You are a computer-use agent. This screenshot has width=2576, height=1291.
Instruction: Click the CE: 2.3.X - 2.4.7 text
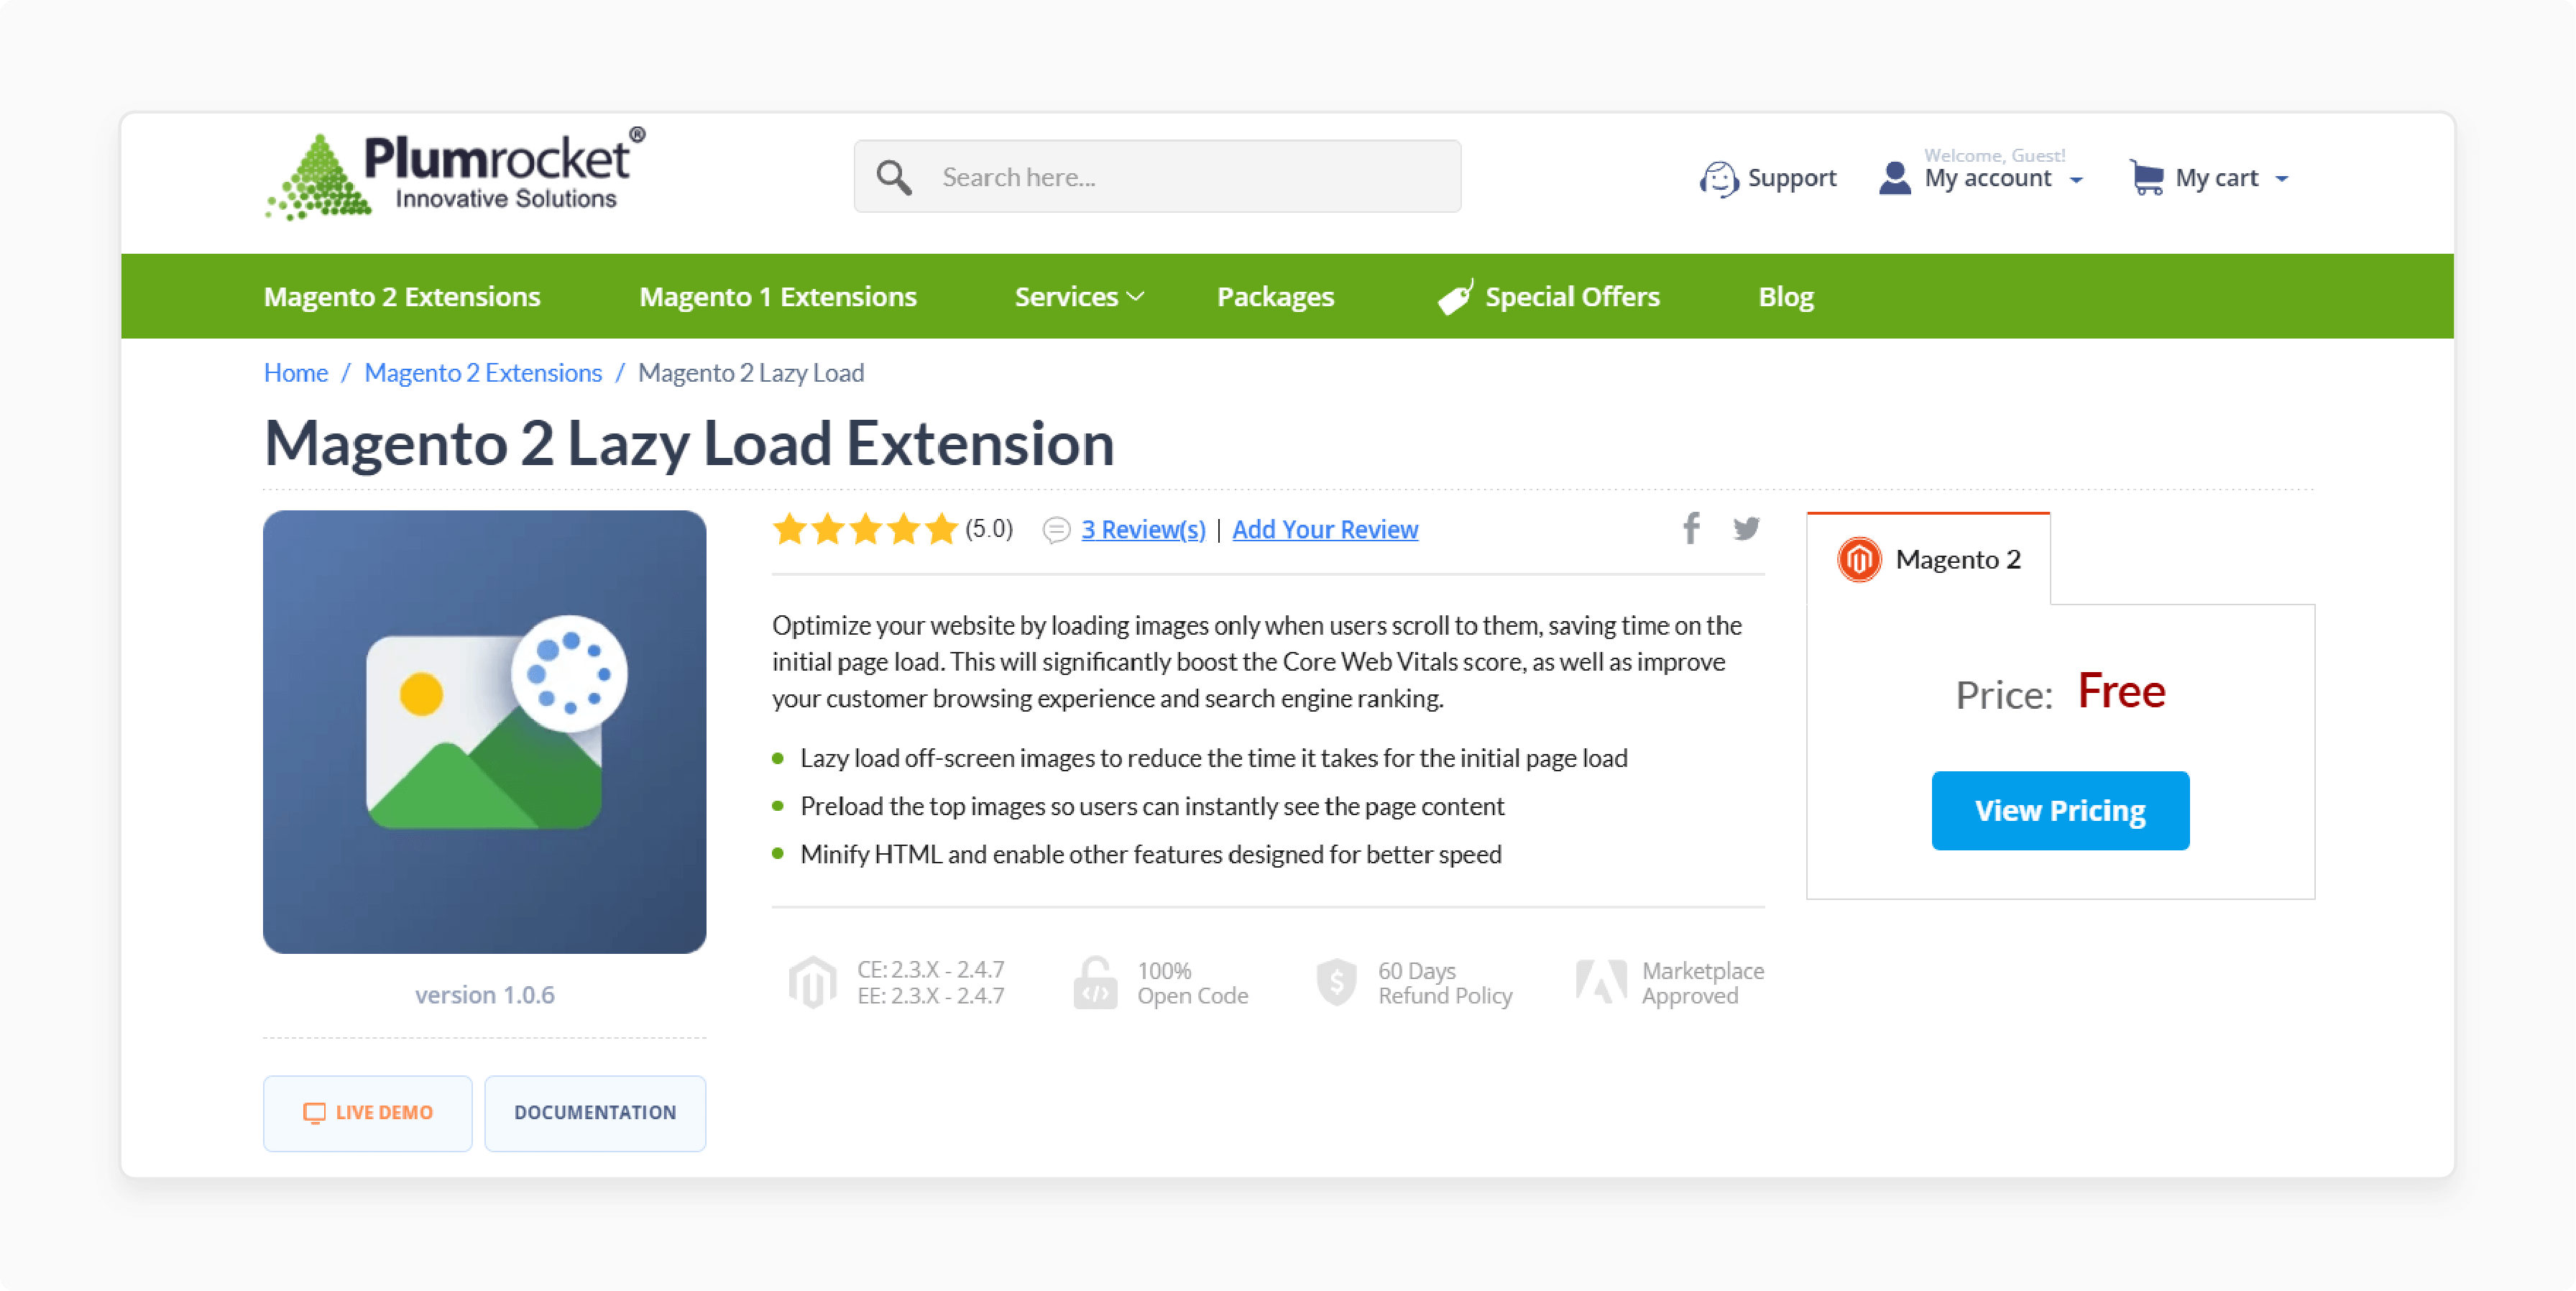click(930, 970)
